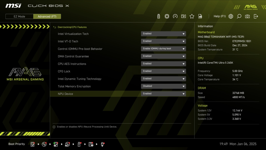Switch to the EZ Mode tab

(x=19, y=16)
